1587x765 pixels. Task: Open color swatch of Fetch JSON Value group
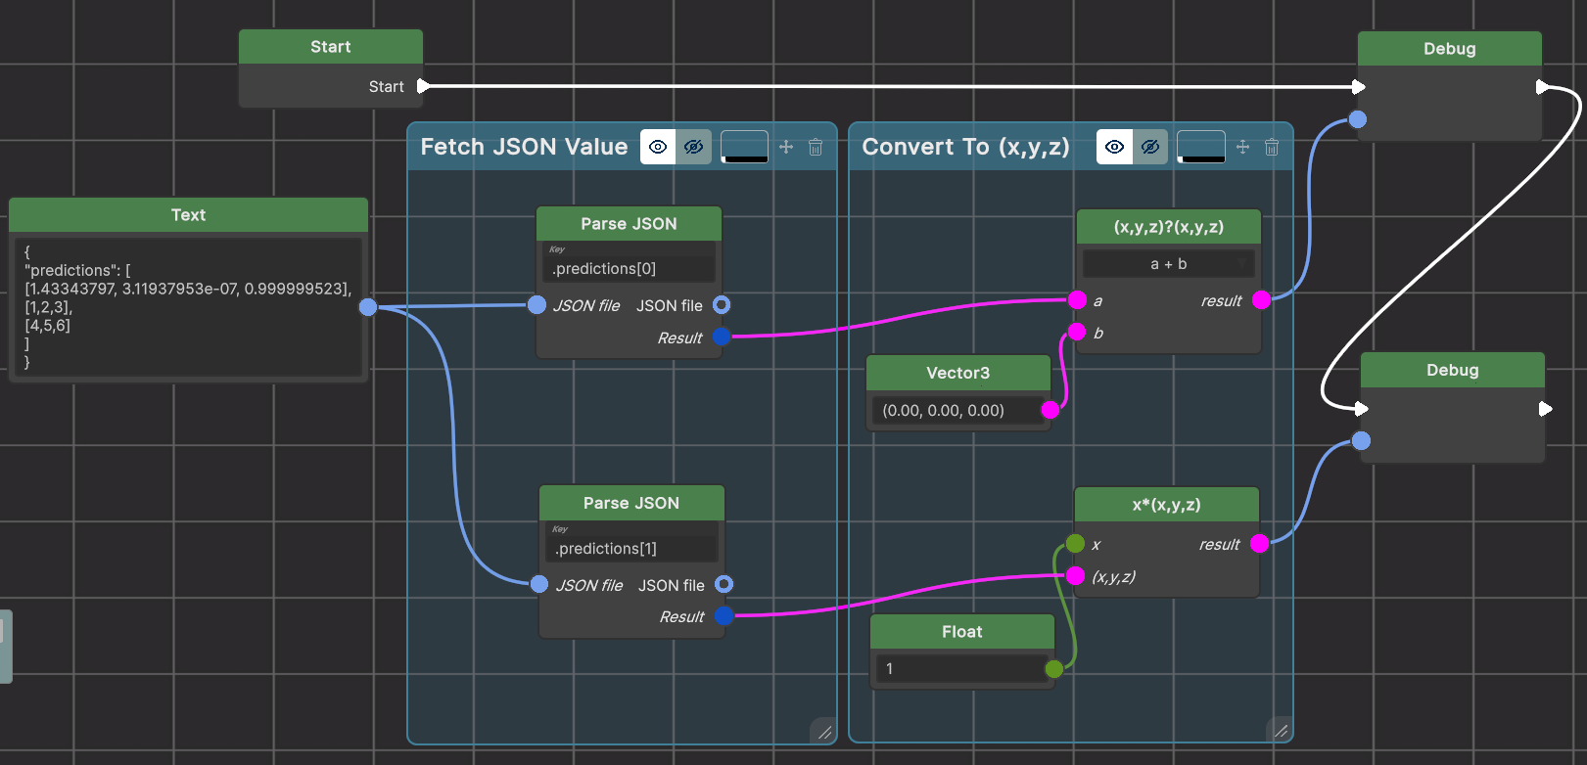pyautogui.click(x=744, y=147)
